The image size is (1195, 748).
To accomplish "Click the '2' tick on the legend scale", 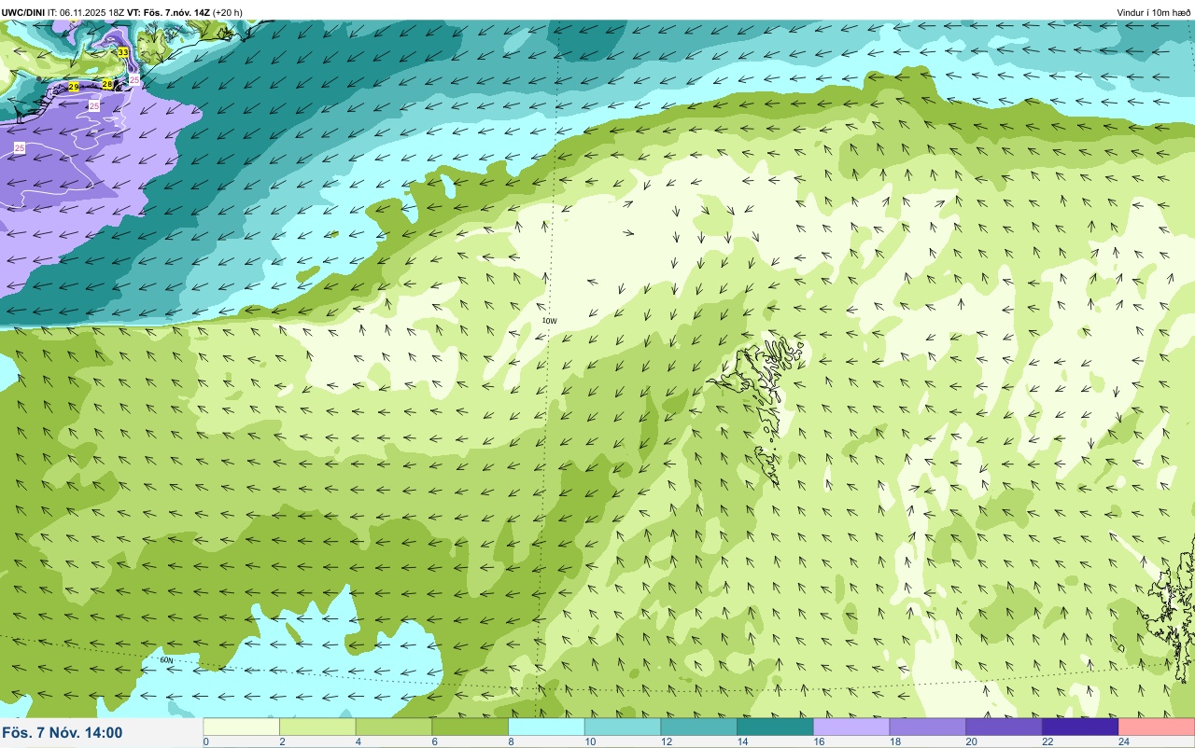I will tap(282, 741).
